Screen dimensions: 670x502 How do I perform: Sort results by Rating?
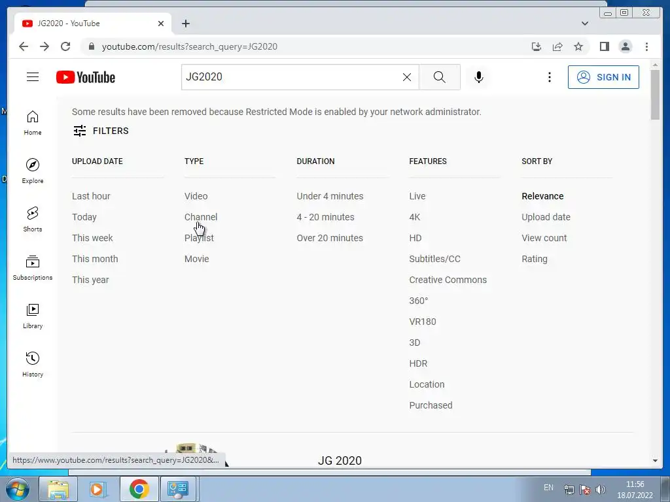point(534,259)
